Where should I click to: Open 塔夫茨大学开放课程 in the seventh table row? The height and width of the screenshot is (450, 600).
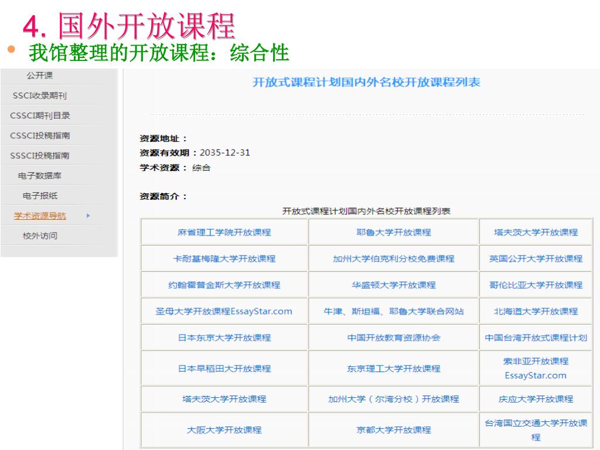point(224,399)
